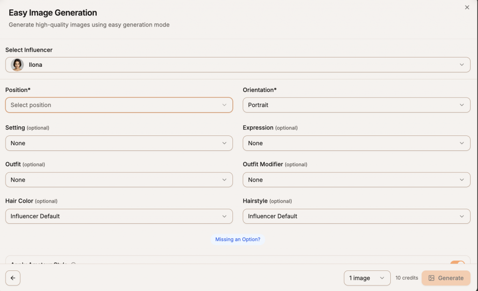Click the Missing an Option? link
478x291 pixels.
[x=238, y=239]
